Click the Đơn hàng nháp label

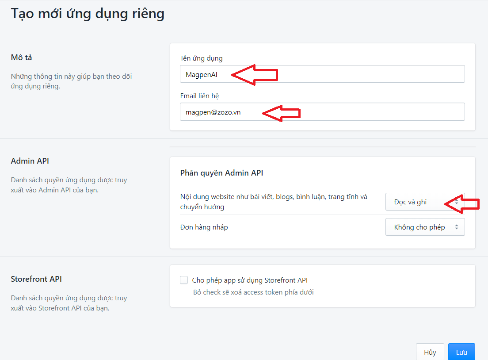click(204, 227)
